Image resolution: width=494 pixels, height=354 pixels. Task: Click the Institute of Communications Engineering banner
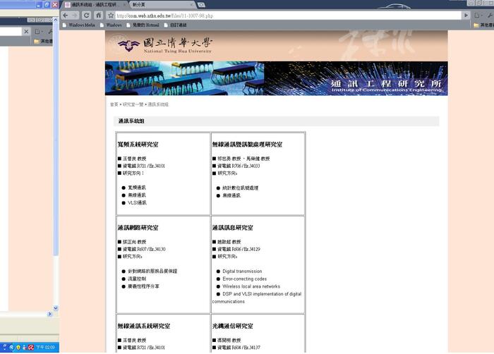[276, 78]
